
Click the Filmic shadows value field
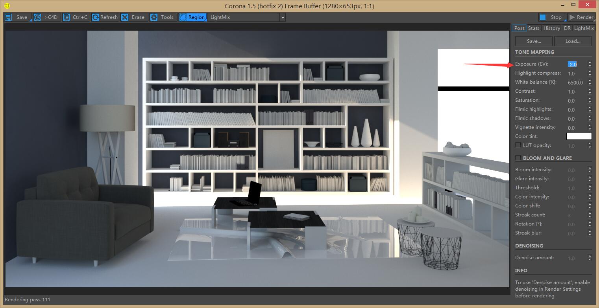[577, 119]
